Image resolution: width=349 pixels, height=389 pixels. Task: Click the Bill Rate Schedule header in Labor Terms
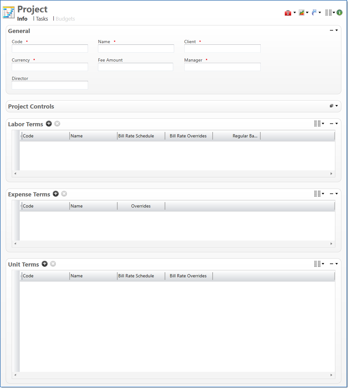click(x=136, y=136)
